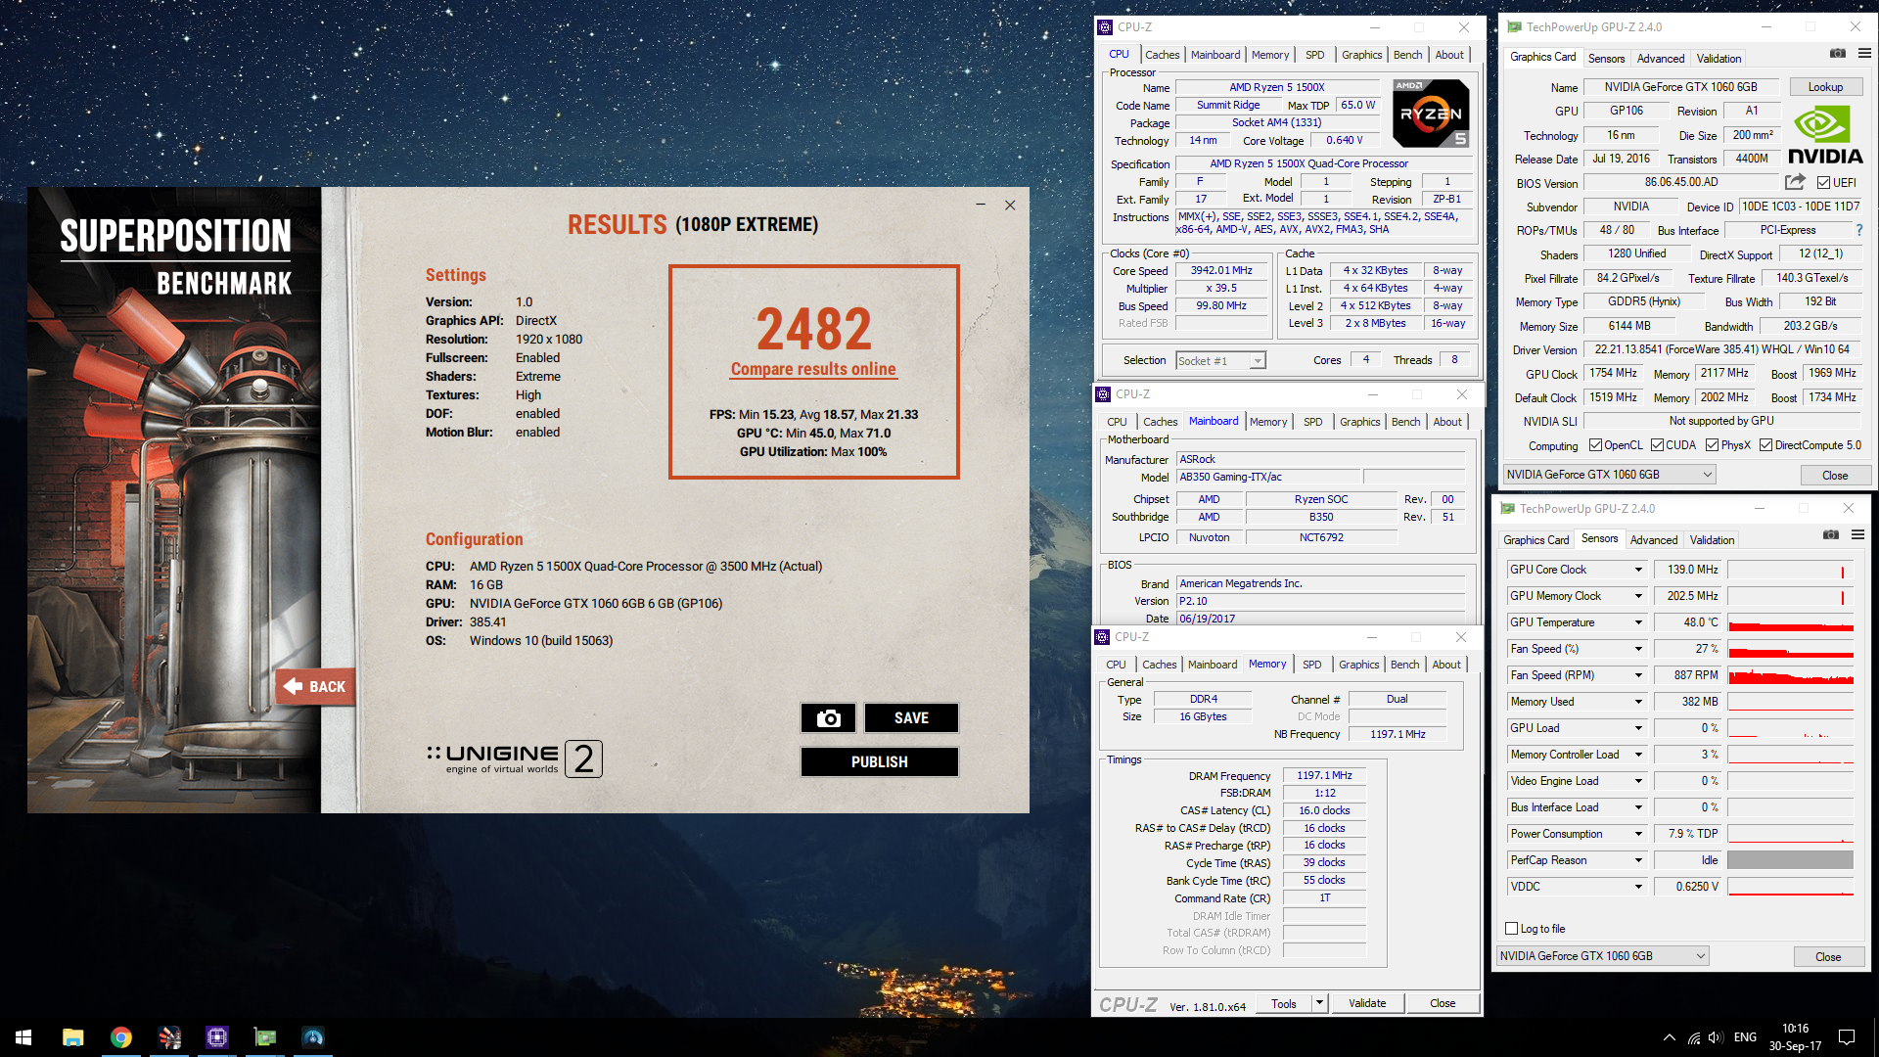
Task: Open the screenshot camera icon in GPU-Z Graphics Card window
Action: (1838, 53)
